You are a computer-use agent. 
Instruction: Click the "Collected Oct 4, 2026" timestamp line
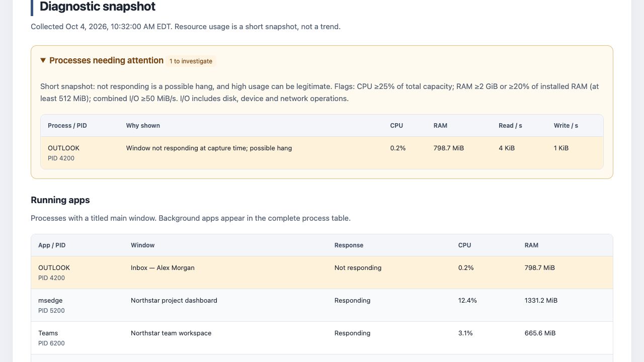[x=186, y=27]
